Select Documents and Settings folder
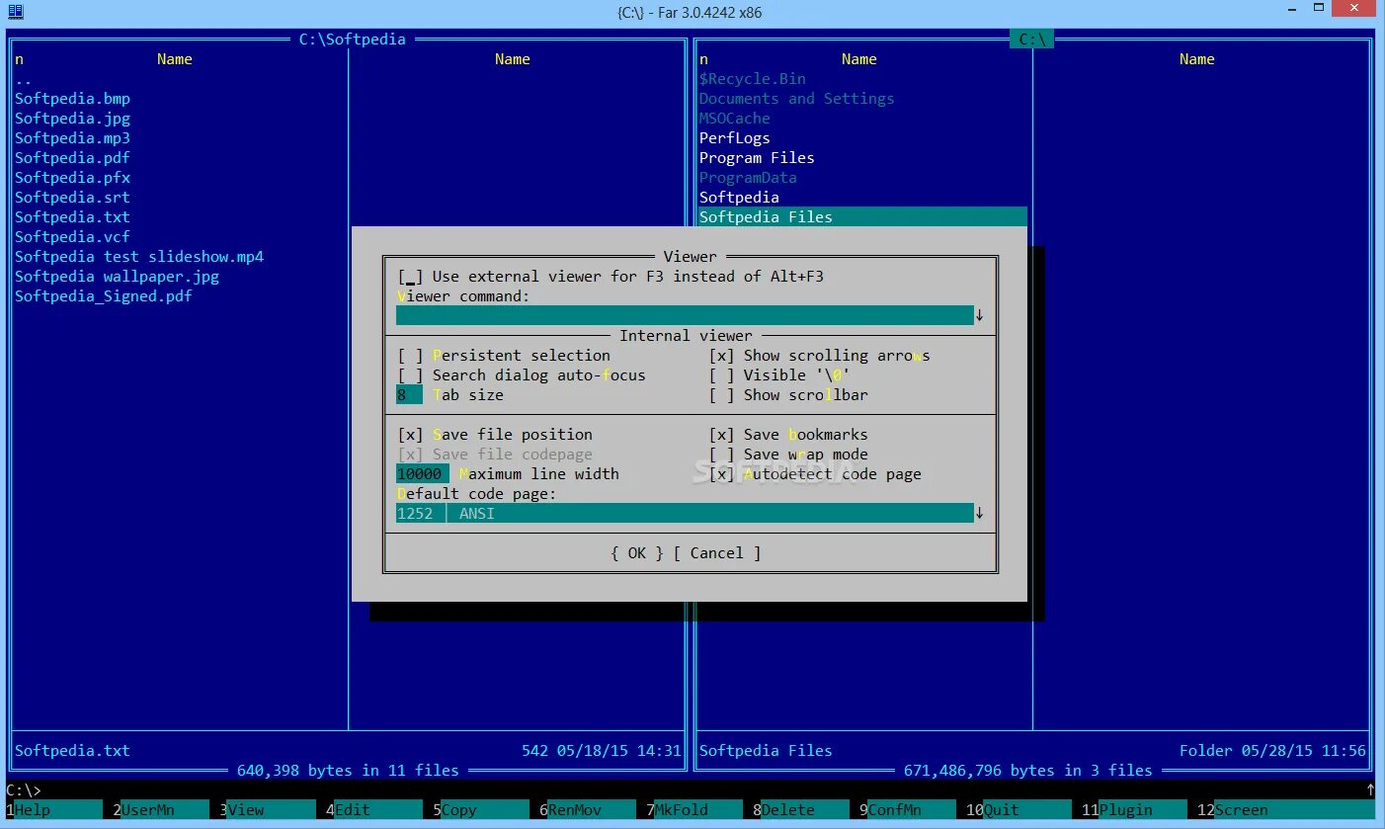The width and height of the screenshot is (1385, 829). 796,99
